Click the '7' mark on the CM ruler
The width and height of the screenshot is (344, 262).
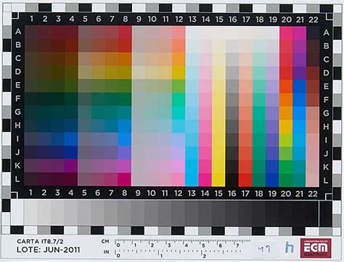tap(237, 245)
